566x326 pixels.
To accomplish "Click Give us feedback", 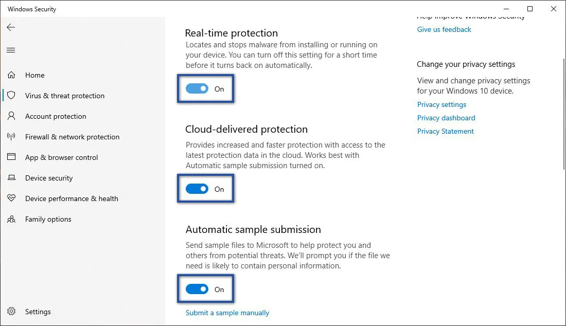I will 444,29.
